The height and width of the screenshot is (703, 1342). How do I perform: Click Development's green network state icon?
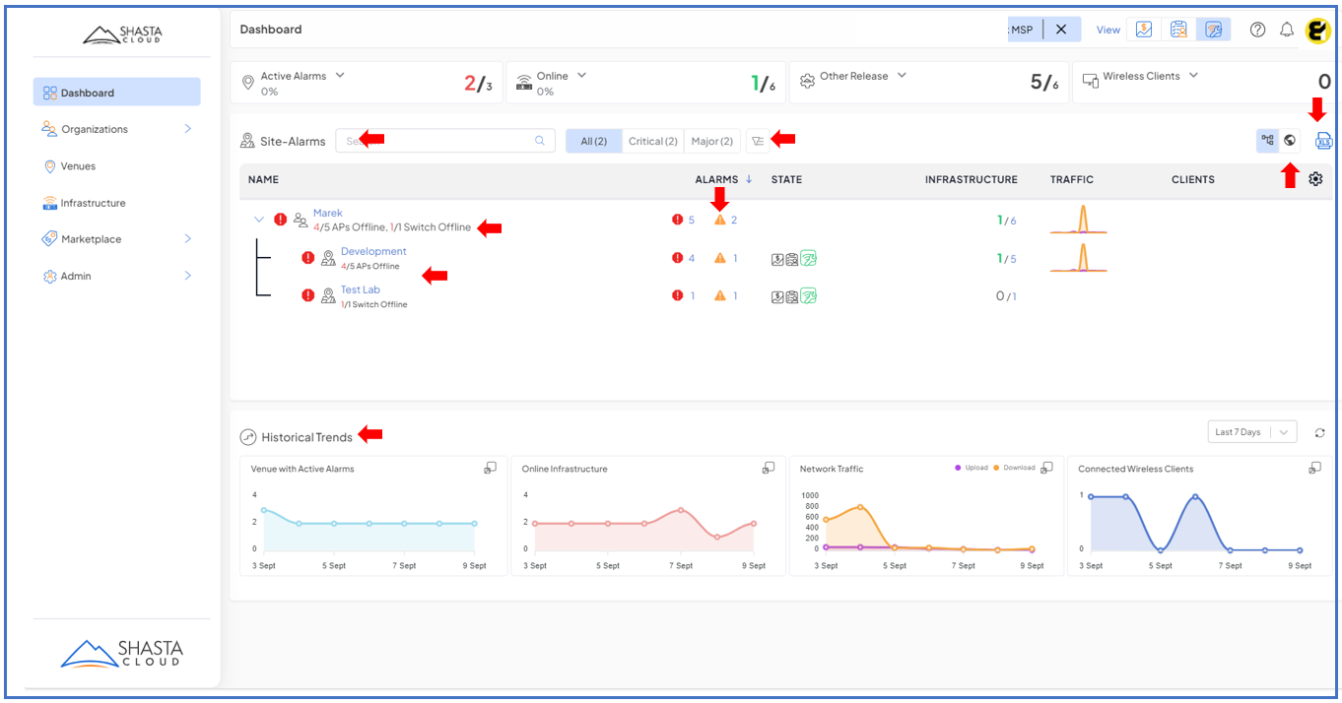808,259
